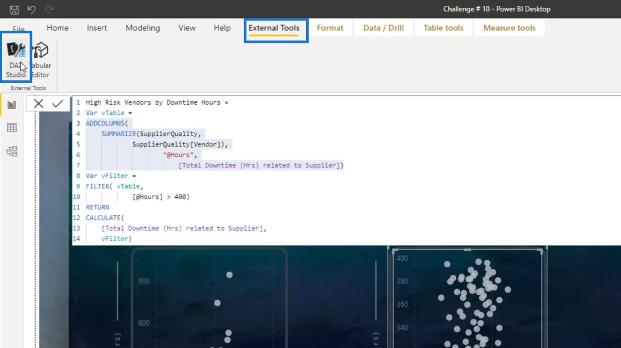The height and width of the screenshot is (348, 621).
Task: Click the "@Hours" string on line 6
Action: pyautogui.click(x=178, y=155)
